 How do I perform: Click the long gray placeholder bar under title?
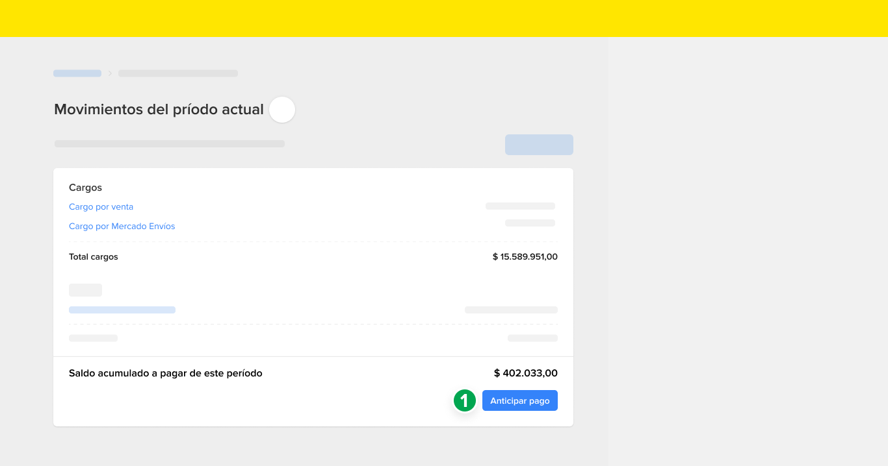170,143
